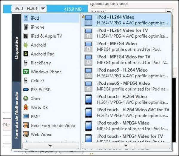Choose iPod touch - MPEG4 Video for TV profile
Screen dimensions: 179x156
click(126, 138)
